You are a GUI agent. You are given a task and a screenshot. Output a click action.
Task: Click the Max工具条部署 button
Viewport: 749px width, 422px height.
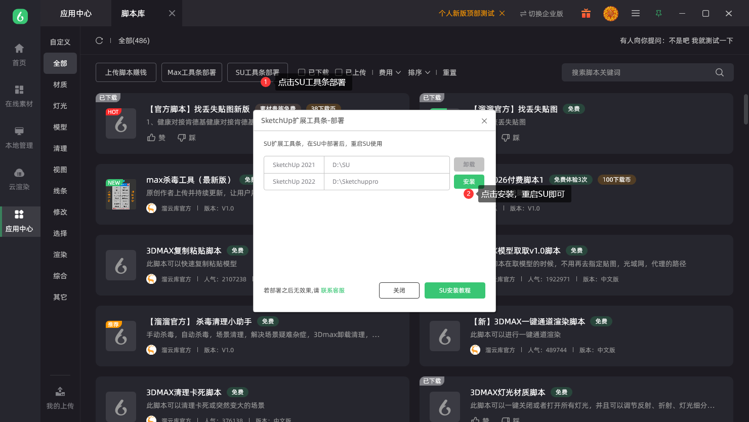click(192, 72)
